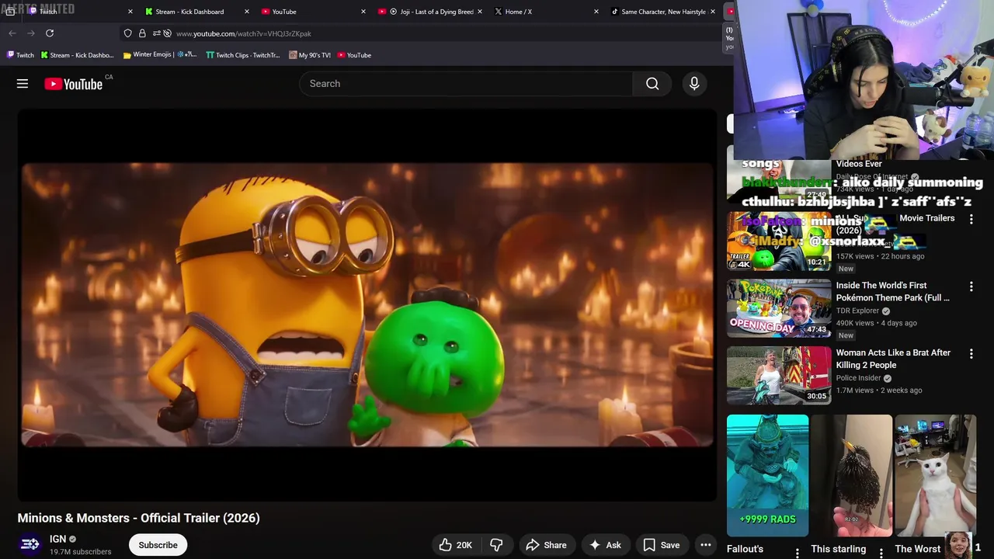Image resolution: width=994 pixels, height=559 pixels.
Task: Reload the page with the refresh icon
Action: click(x=50, y=33)
